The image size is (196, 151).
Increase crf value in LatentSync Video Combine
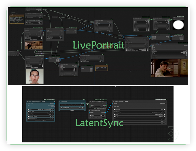coord(165,118)
